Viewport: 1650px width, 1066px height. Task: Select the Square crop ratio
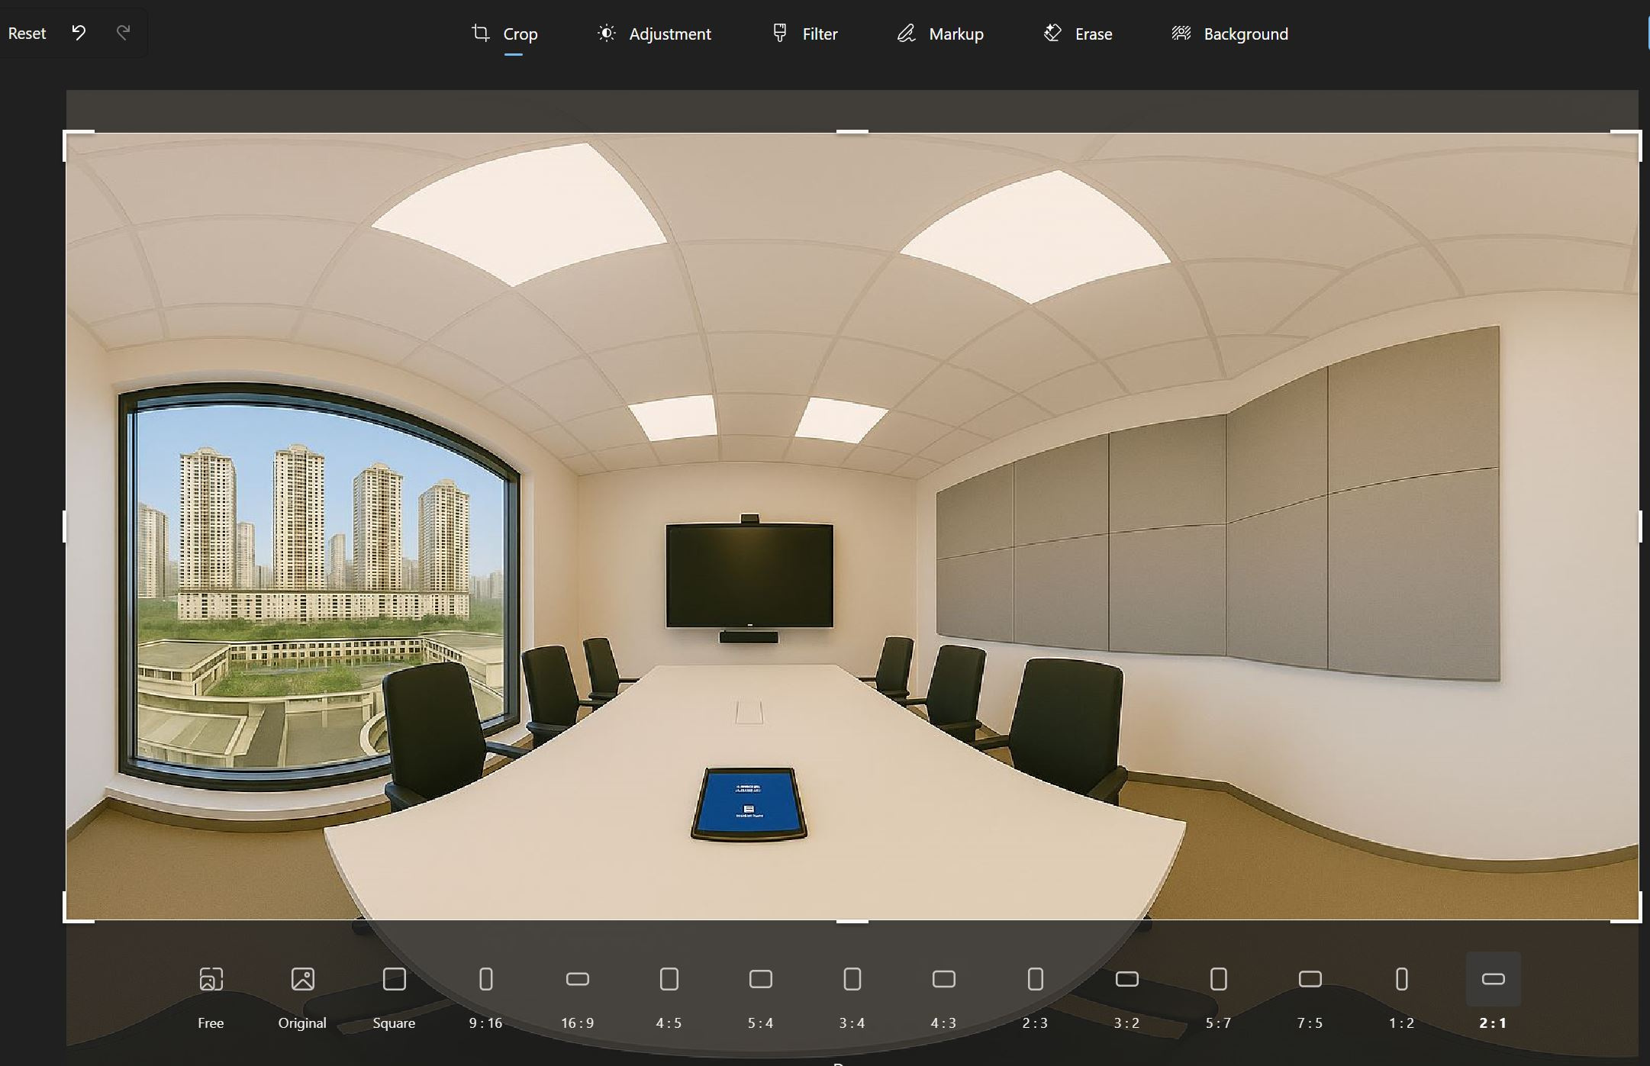pos(394,979)
